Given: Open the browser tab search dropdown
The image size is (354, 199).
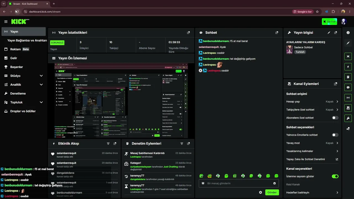Looking at the screenshot, I should (x=4, y=4).
